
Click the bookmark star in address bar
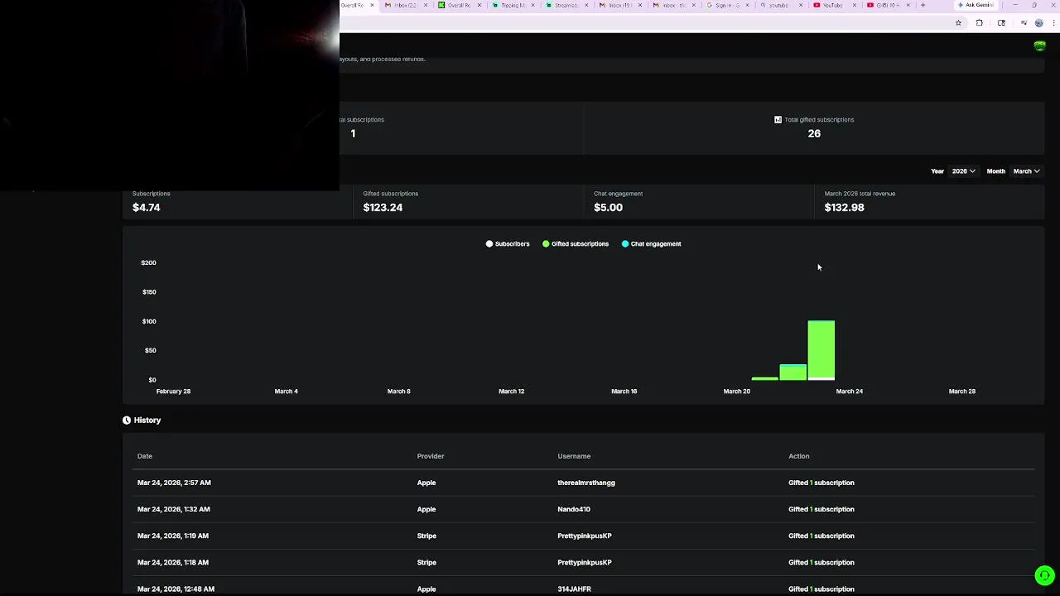click(958, 23)
